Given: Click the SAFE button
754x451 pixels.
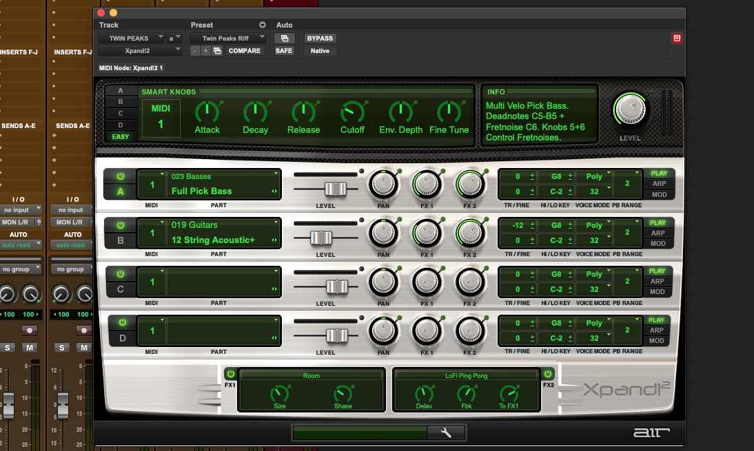Looking at the screenshot, I should (284, 50).
